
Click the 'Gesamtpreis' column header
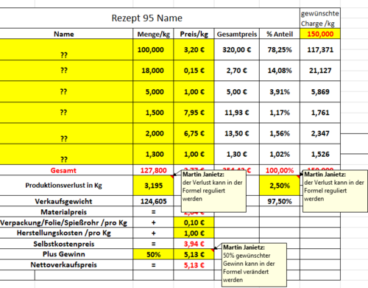(x=237, y=34)
